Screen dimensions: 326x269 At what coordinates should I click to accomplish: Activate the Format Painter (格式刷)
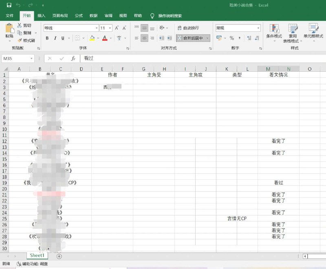[19, 40]
